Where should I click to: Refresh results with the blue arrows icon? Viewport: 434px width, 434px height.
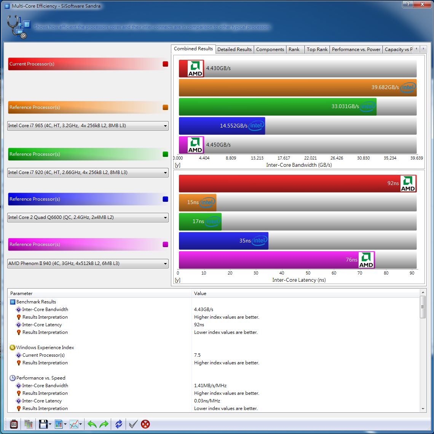point(119,424)
